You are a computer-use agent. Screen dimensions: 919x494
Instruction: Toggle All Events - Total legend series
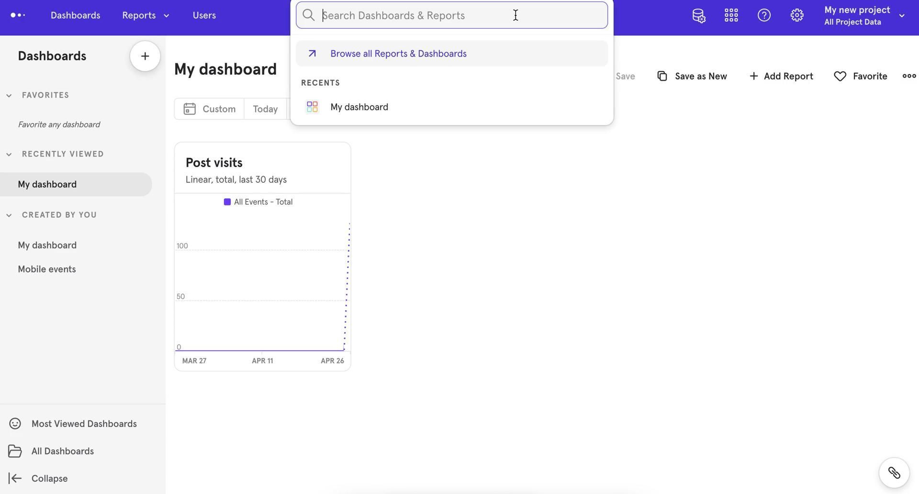(258, 202)
